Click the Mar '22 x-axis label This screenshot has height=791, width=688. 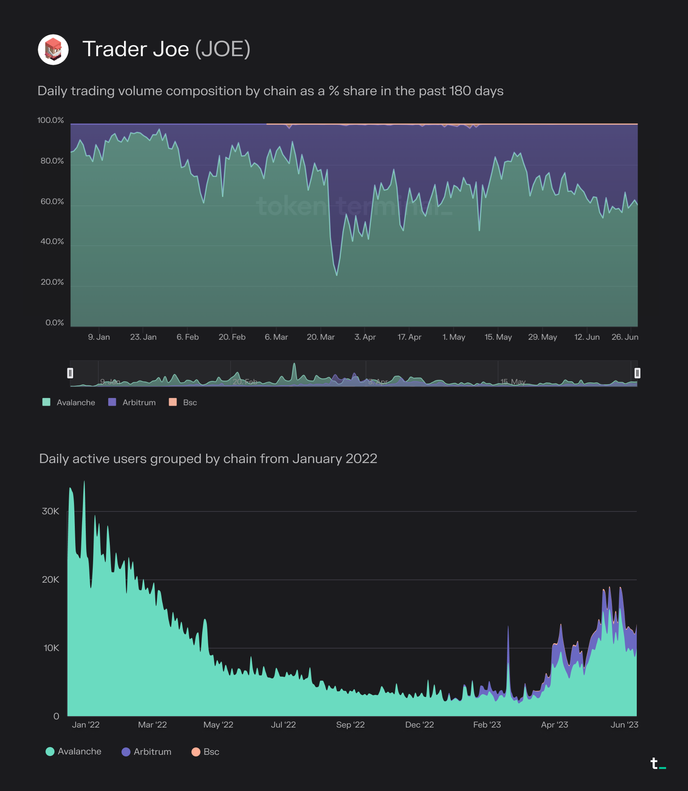(x=152, y=725)
